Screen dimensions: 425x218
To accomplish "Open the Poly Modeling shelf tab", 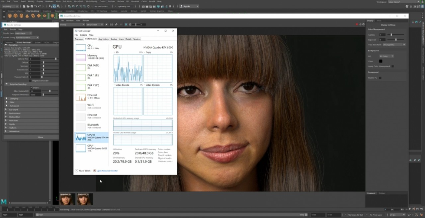I will (32, 11).
